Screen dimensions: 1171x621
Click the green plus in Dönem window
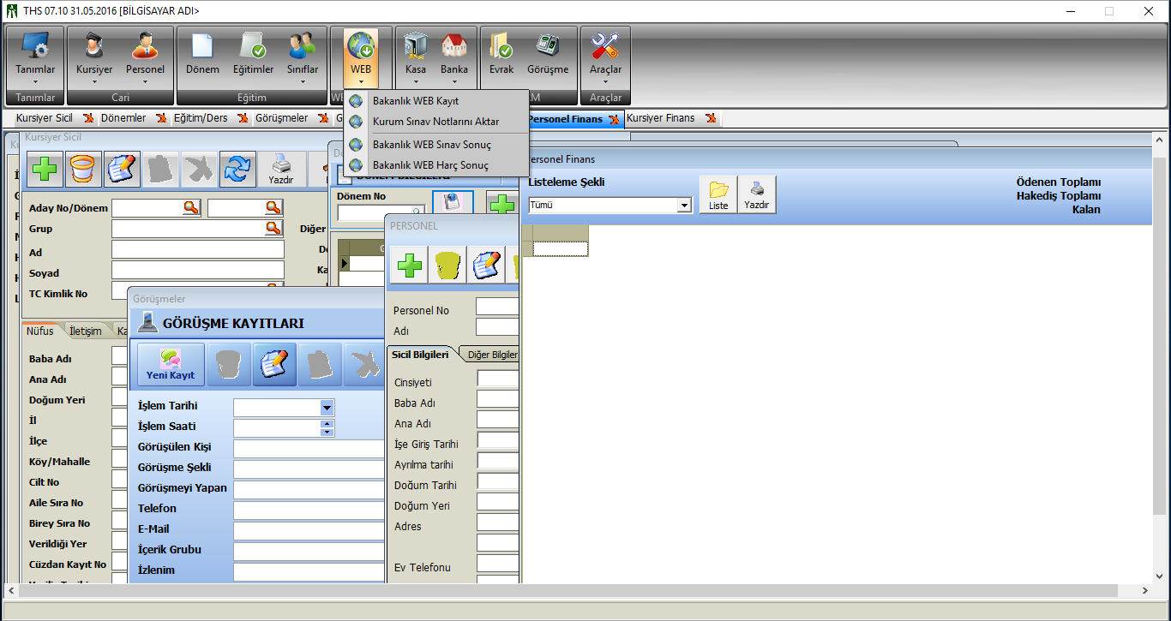(503, 206)
